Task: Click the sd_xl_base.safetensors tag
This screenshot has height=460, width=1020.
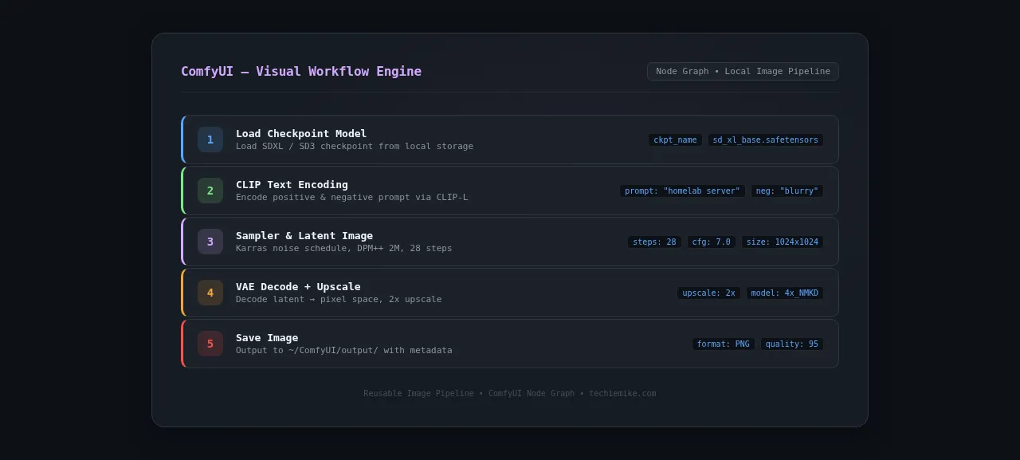Action: point(766,140)
